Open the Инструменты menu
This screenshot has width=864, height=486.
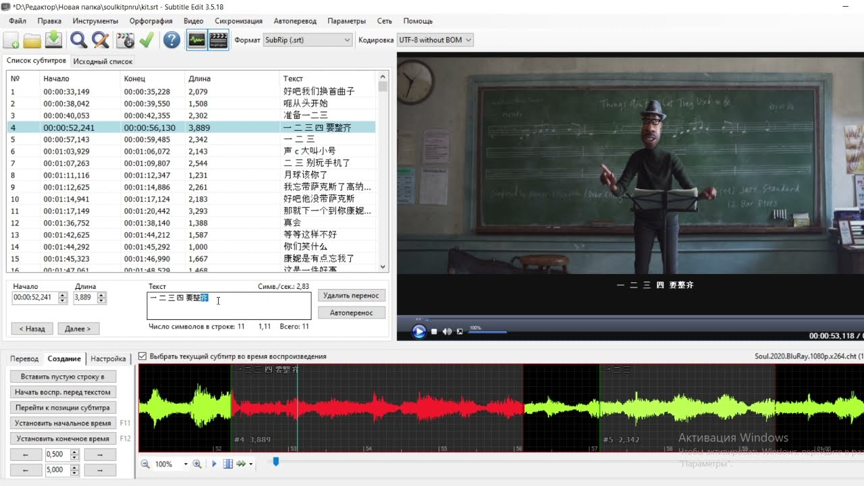(x=95, y=21)
